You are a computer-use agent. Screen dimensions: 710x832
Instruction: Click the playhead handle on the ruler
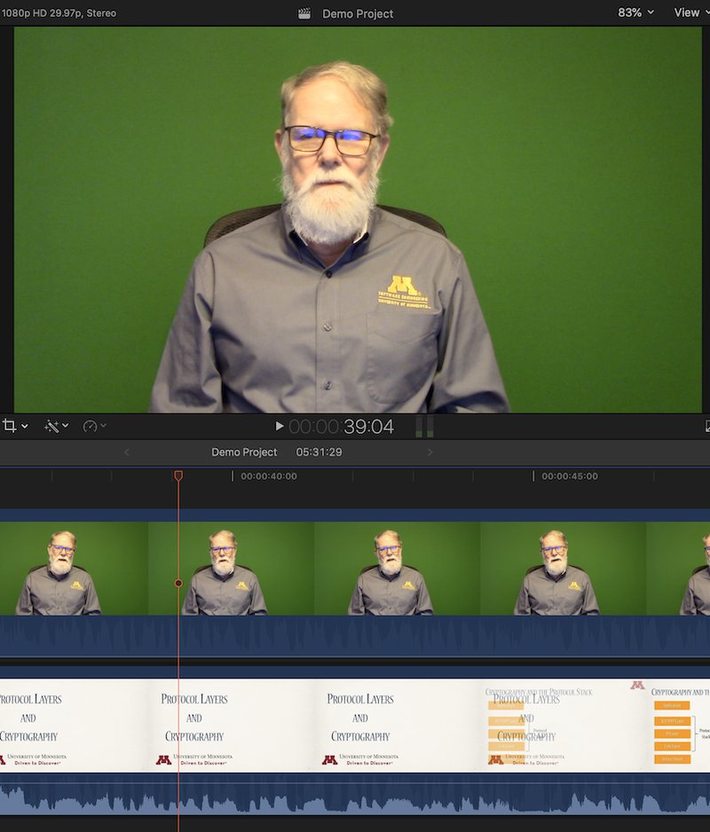tap(178, 476)
